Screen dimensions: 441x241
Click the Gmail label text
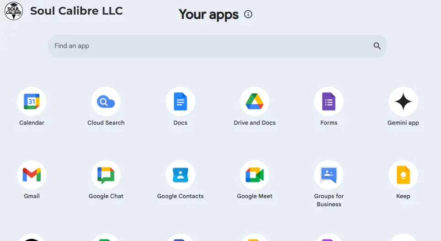click(32, 196)
